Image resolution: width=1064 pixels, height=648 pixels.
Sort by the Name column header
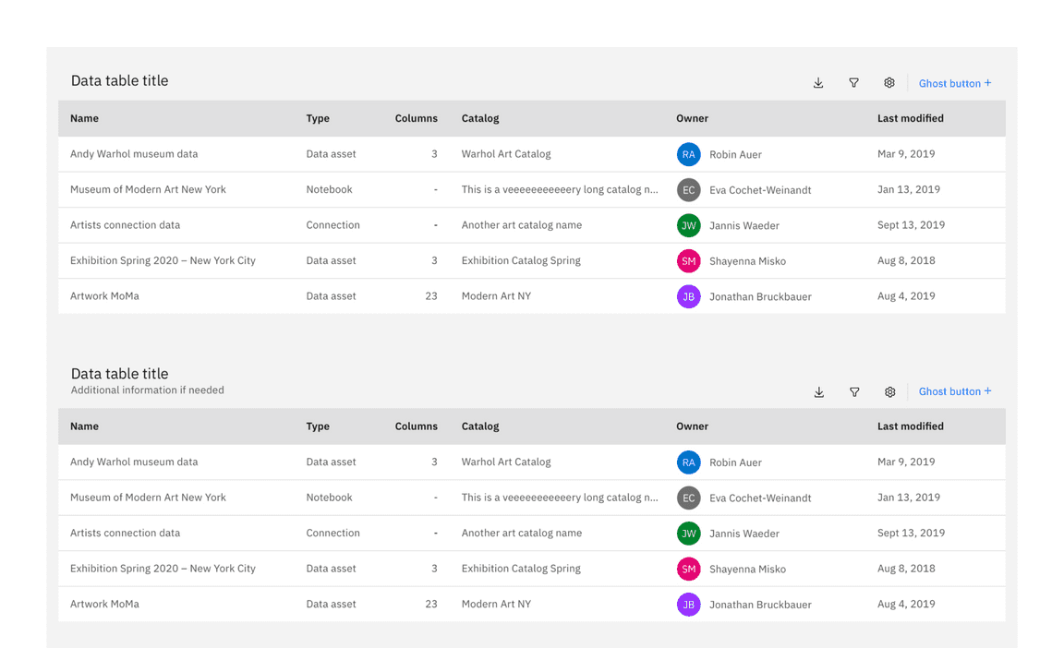coord(84,118)
